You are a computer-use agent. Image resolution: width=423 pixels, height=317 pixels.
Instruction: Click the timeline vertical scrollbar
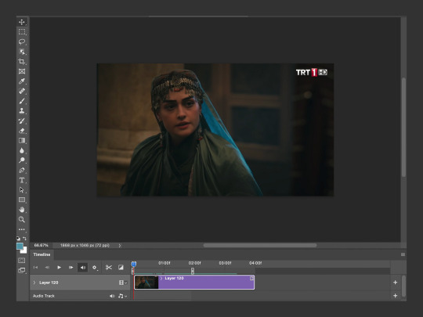403,286
